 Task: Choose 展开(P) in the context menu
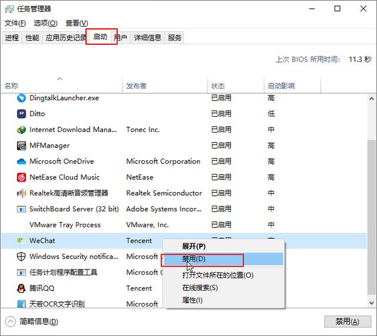(x=224, y=246)
